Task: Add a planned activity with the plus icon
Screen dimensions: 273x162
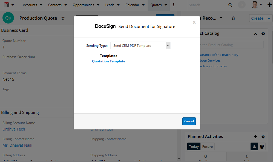Action: click(255, 137)
